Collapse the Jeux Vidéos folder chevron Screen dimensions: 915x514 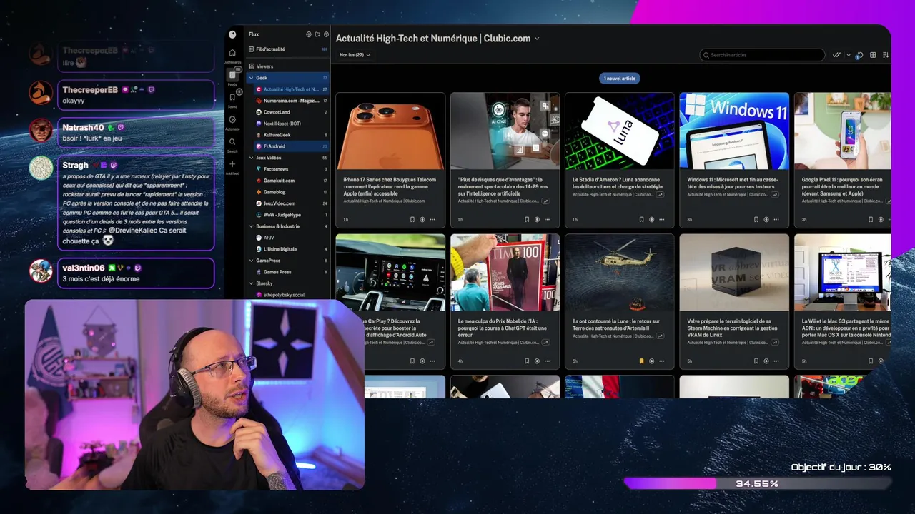tap(251, 158)
